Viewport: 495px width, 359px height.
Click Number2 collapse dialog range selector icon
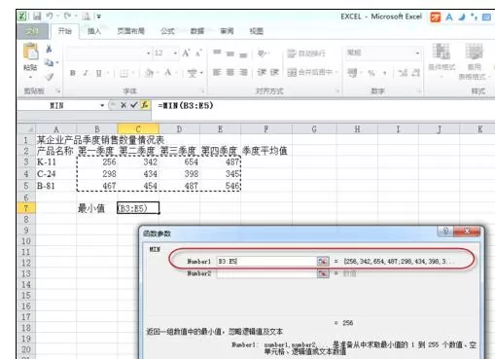(x=323, y=273)
